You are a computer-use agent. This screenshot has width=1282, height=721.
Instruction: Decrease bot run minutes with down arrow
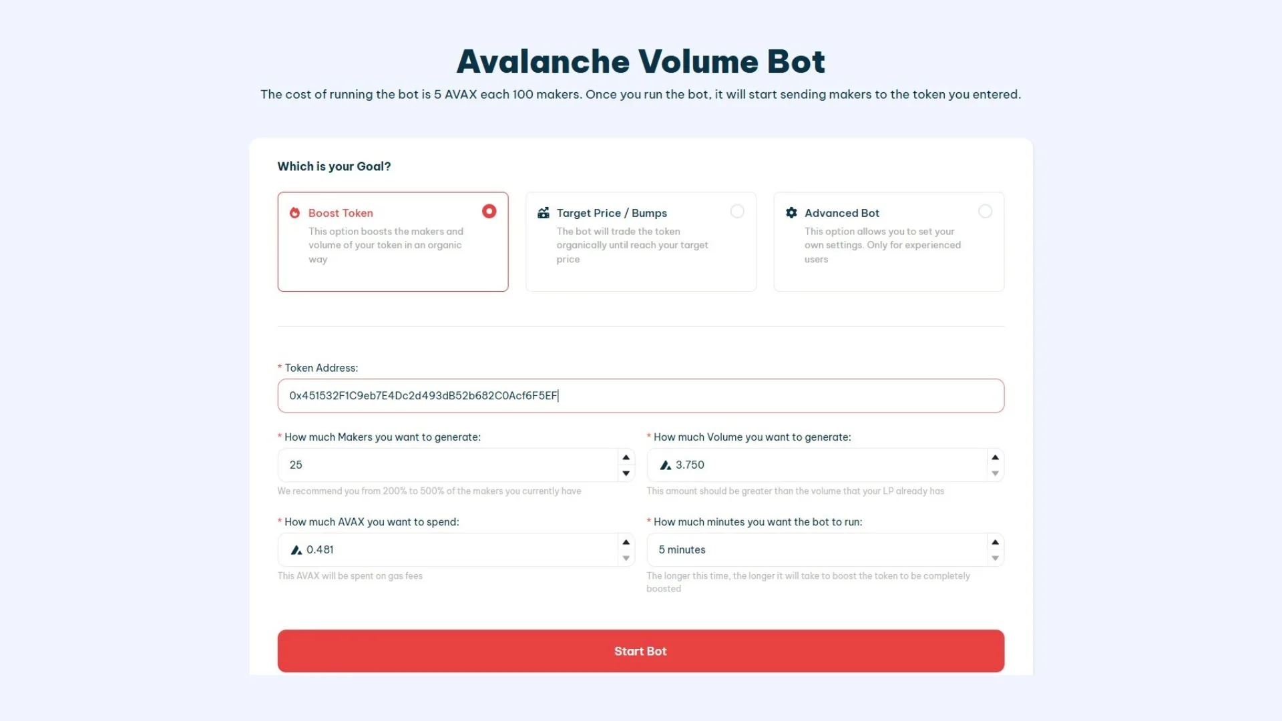coord(996,558)
